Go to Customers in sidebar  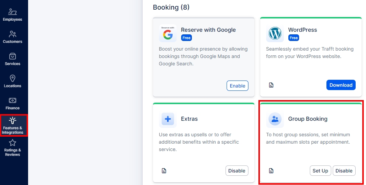pos(13,37)
